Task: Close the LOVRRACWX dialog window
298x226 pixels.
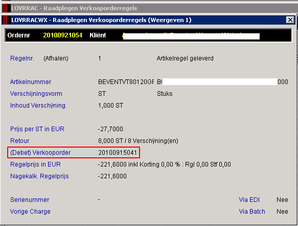Action: click(290, 19)
